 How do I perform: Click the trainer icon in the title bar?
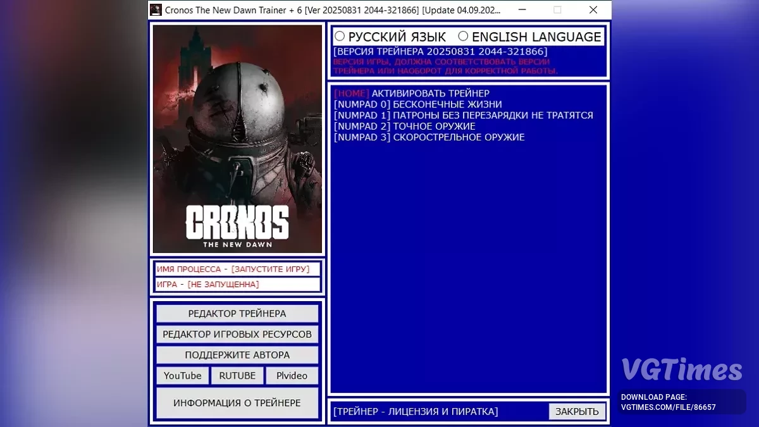(155, 9)
